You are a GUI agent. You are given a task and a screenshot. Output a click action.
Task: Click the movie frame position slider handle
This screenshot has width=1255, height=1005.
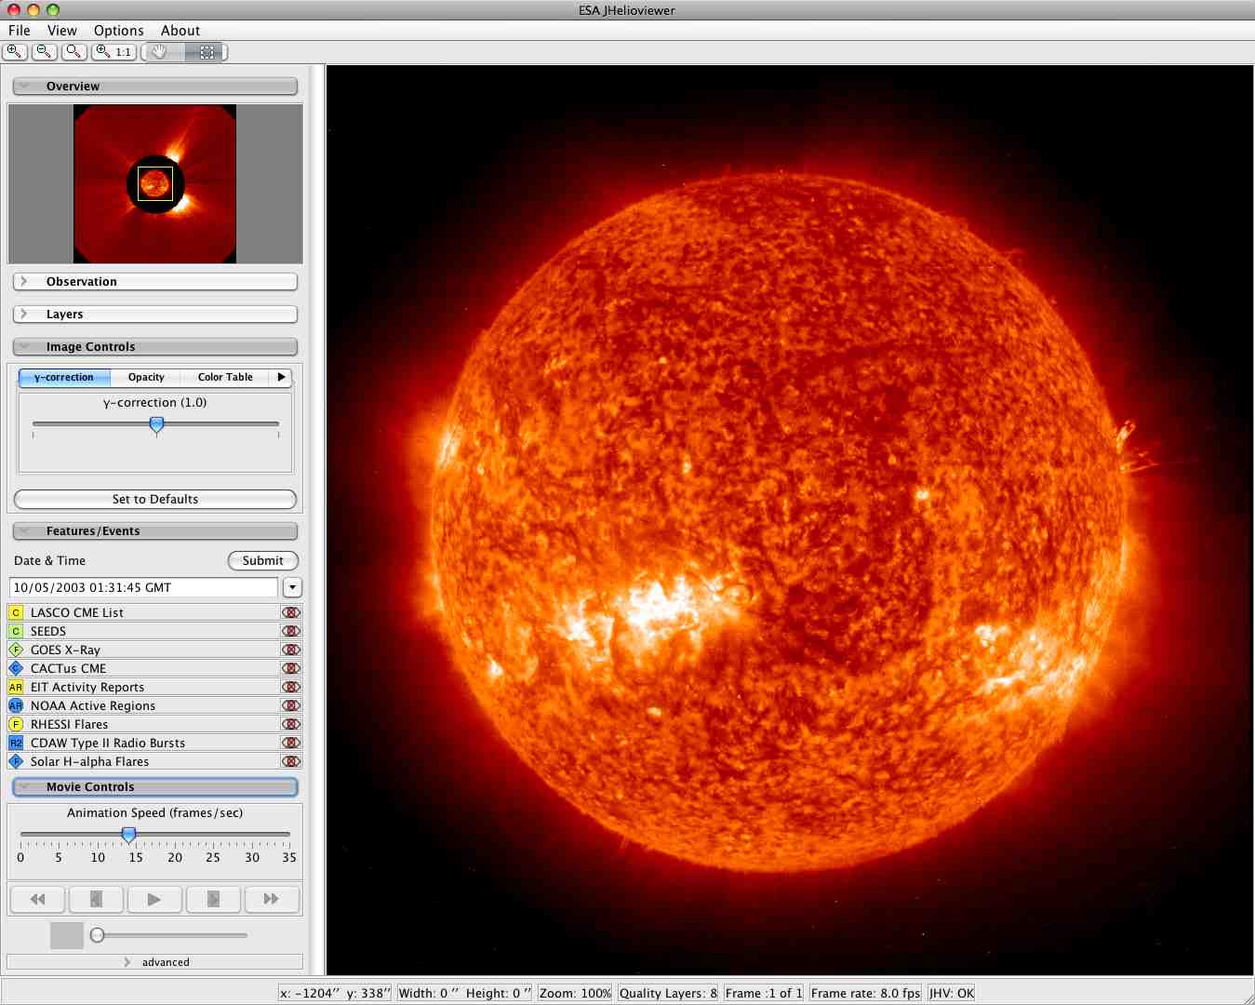[x=97, y=935]
